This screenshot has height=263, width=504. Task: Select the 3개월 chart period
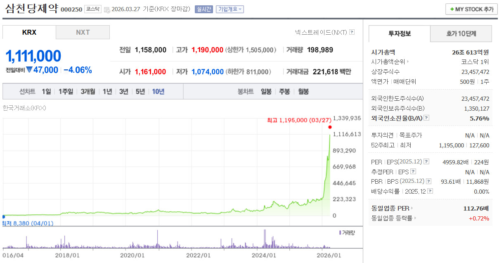[x=88, y=92]
